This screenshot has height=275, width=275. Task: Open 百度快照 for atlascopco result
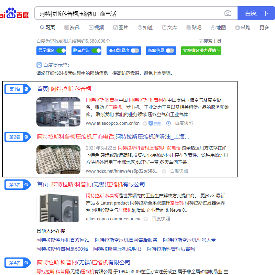pos(184,123)
